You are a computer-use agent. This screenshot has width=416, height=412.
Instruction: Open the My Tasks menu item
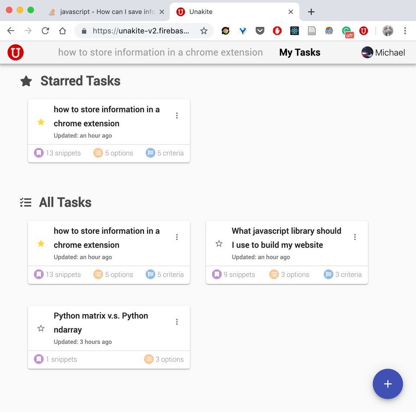[299, 52]
